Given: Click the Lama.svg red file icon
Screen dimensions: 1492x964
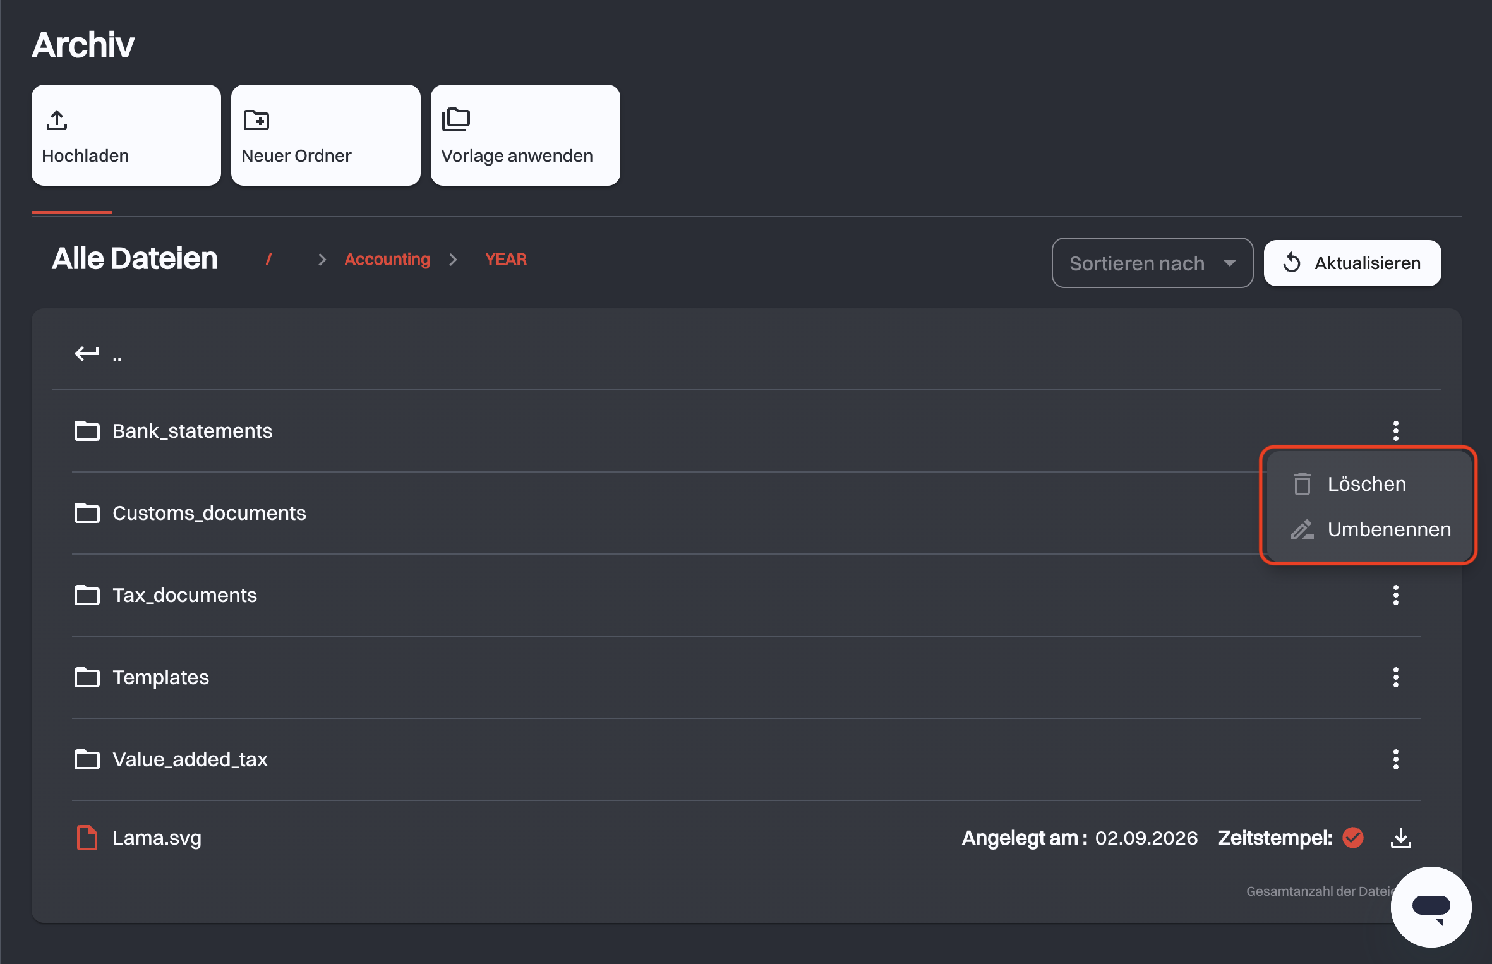Looking at the screenshot, I should point(87,838).
